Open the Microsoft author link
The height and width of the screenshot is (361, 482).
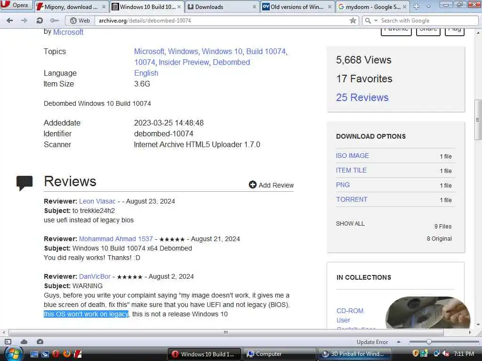click(68, 32)
